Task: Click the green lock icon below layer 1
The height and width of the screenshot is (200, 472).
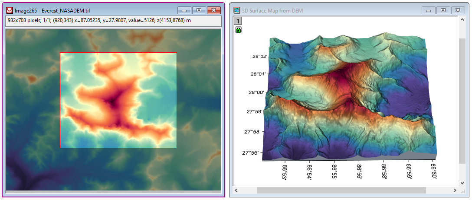Action: (238, 30)
